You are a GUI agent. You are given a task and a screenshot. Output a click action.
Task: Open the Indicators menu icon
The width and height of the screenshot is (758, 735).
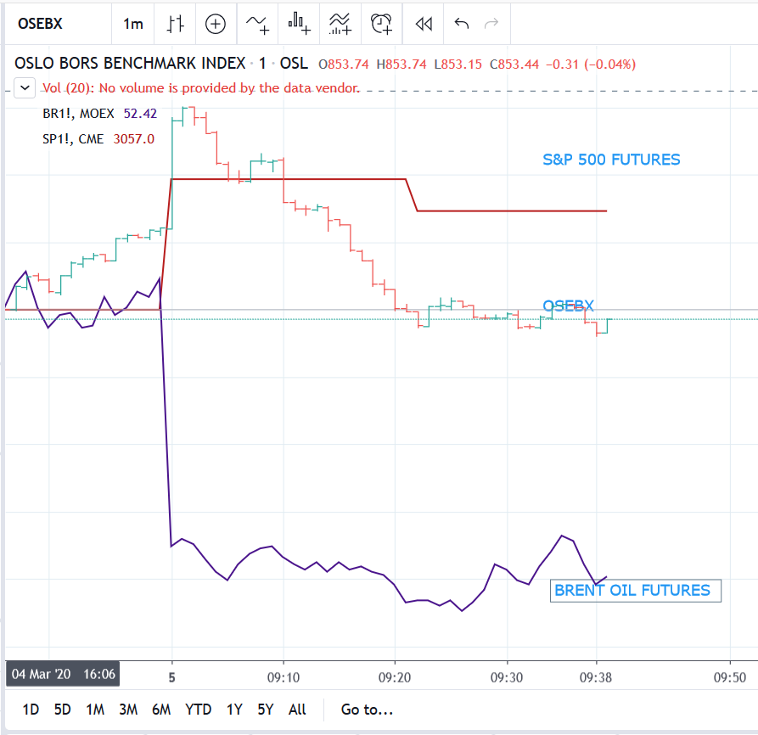coord(257,24)
